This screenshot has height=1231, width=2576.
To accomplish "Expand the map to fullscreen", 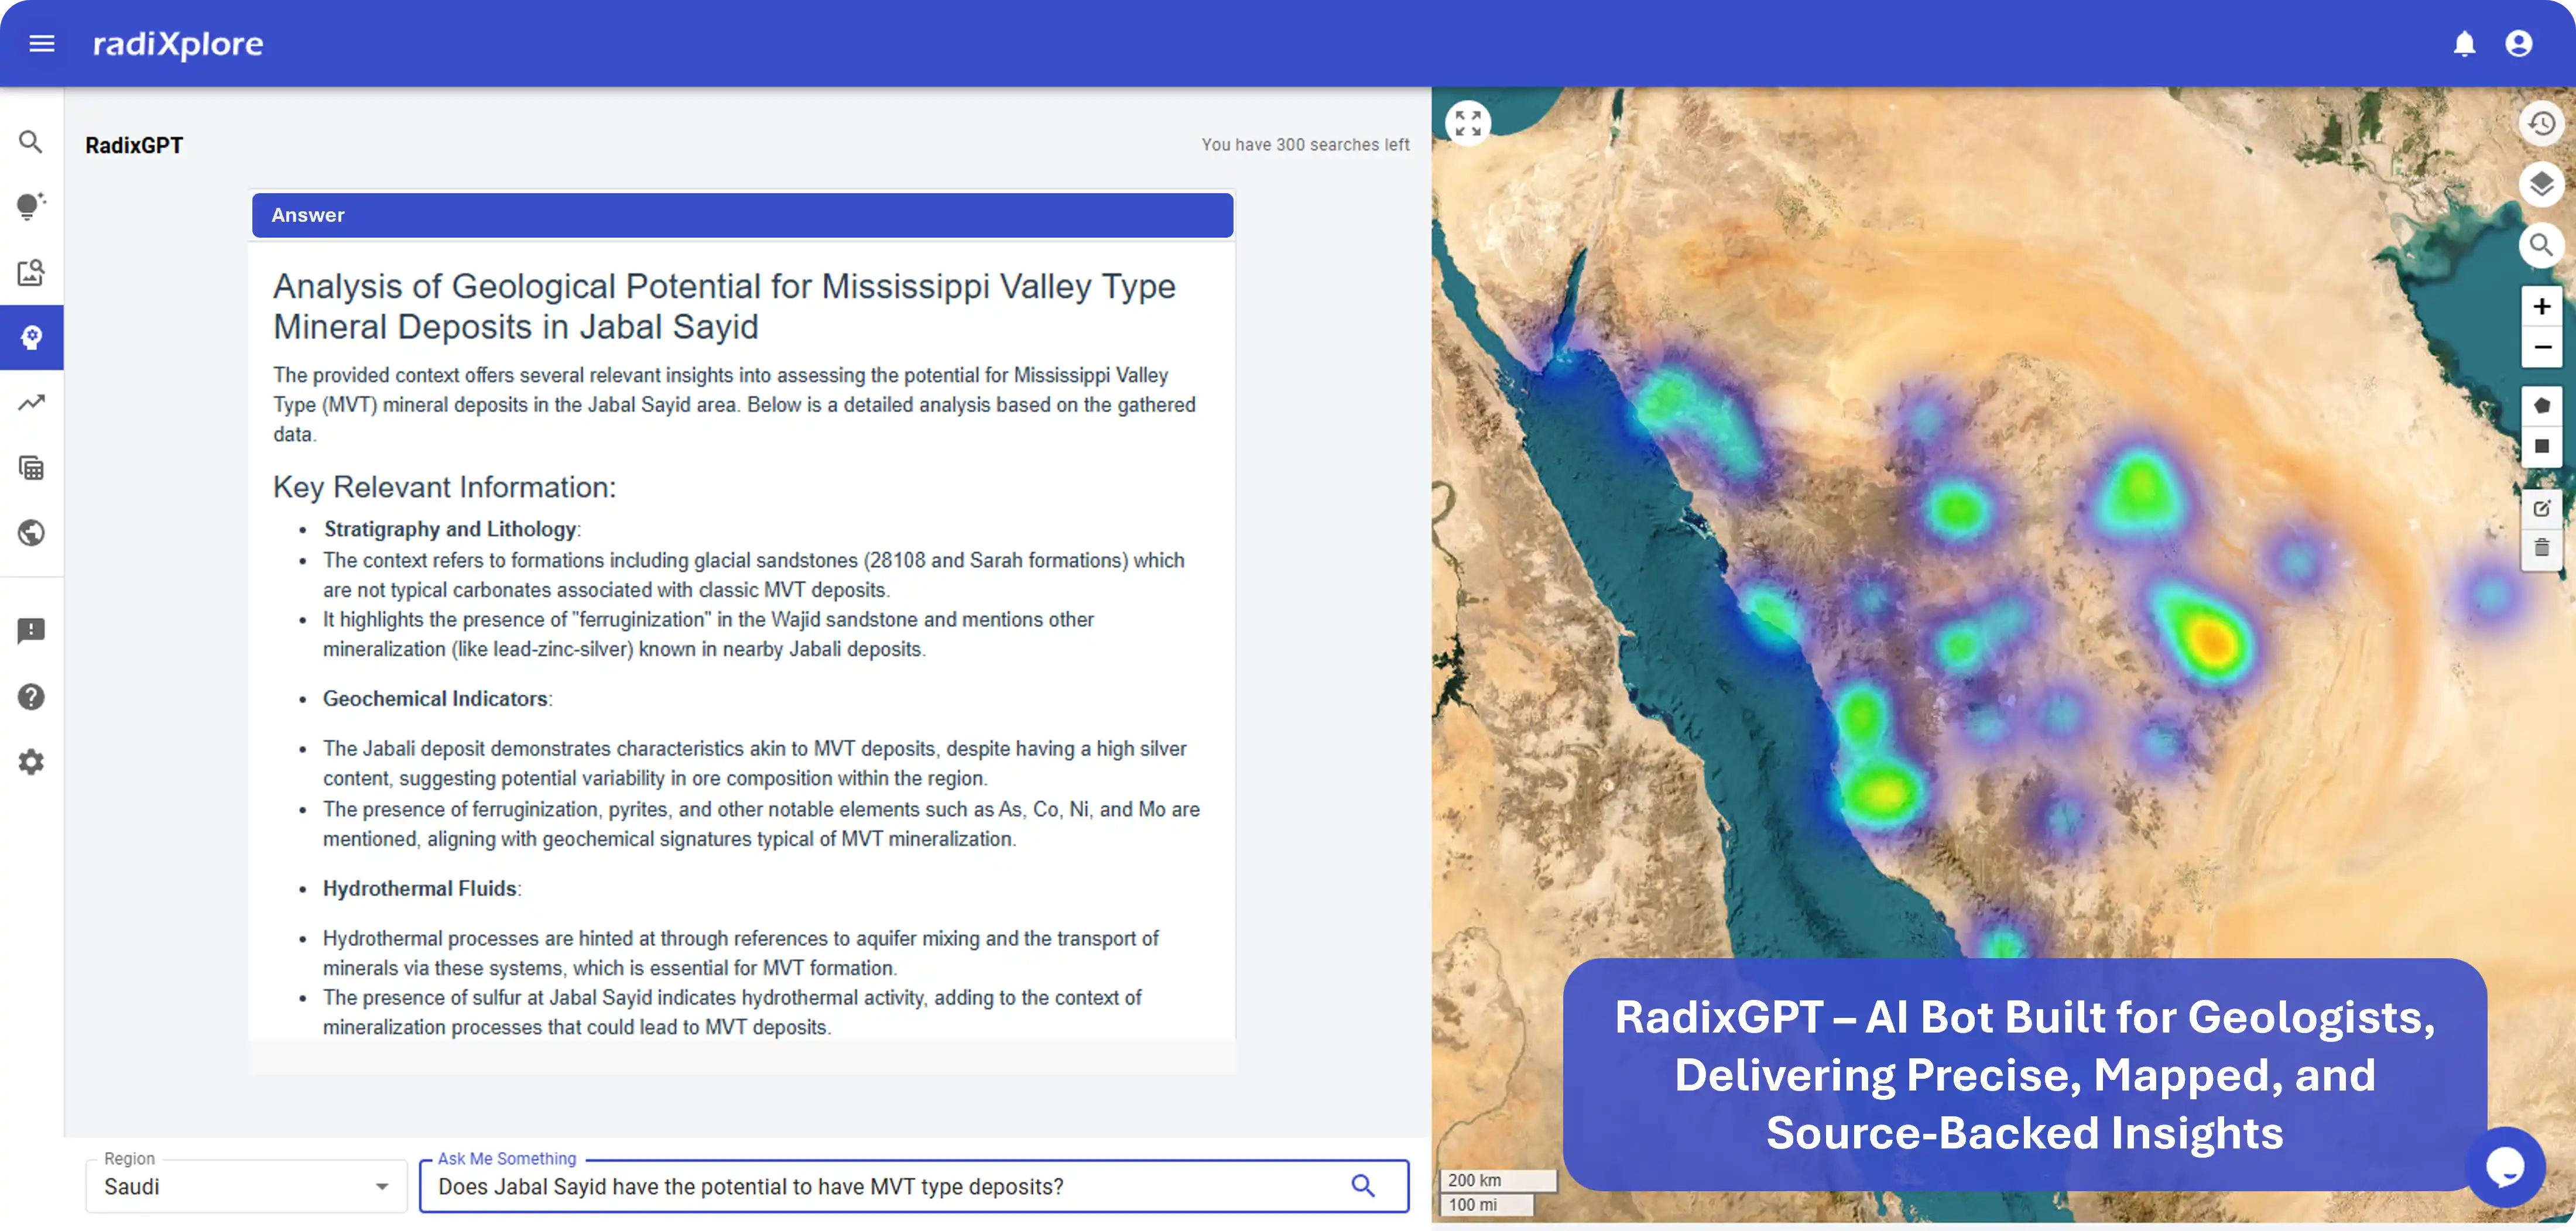I will (1468, 122).
